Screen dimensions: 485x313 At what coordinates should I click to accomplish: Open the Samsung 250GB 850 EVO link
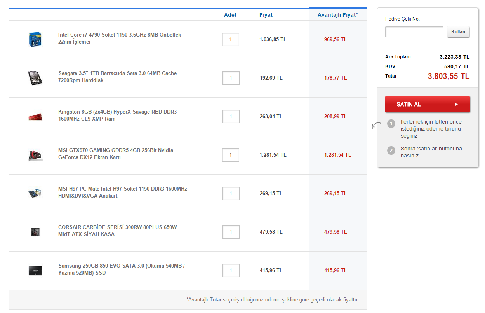click(122, 269)
